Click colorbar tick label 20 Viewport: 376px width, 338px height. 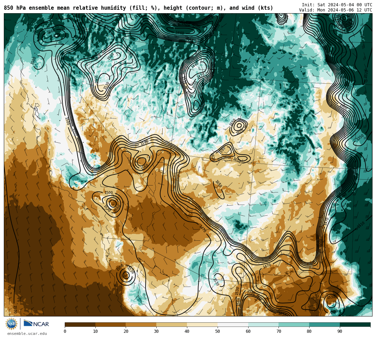tap(126, 331)
